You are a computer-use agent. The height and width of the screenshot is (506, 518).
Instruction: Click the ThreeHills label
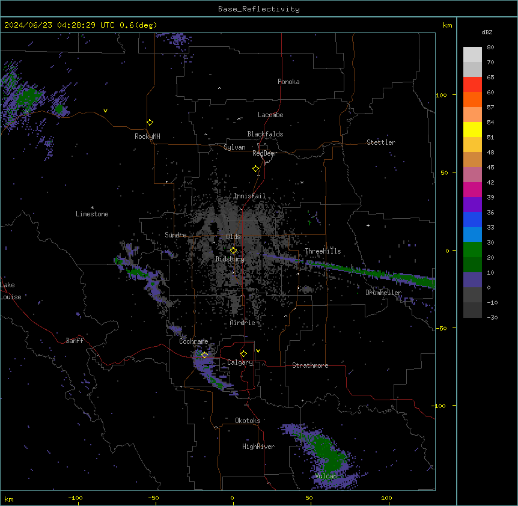[x=323, y=251]
